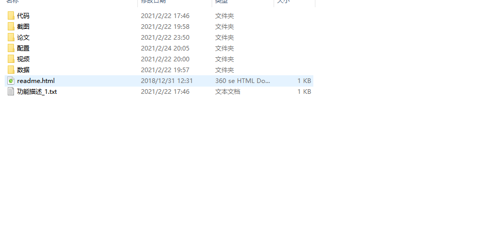
Task: Select the 功能描述_1.txt file name
Action: pos(37,92)
